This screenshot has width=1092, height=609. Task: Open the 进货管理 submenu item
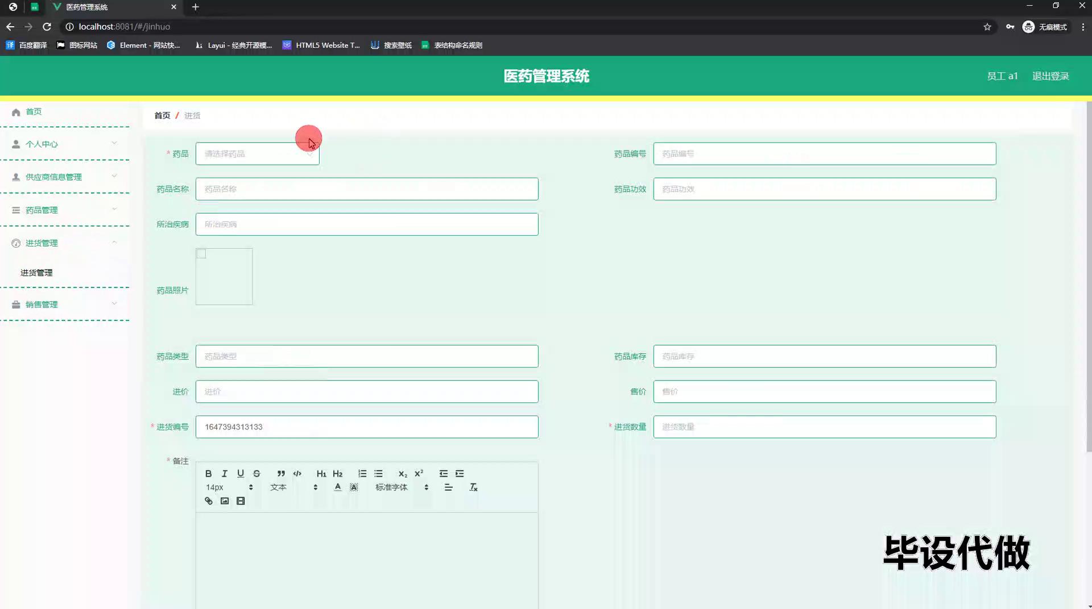coord(36,273)
